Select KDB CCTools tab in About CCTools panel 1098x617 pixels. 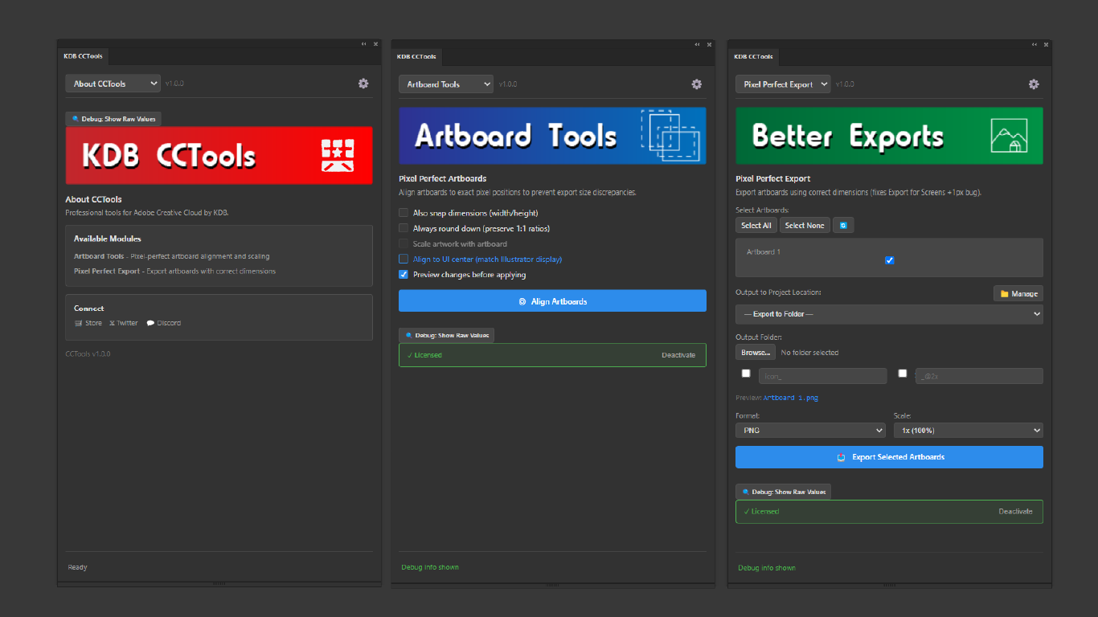tap(83, 57)
